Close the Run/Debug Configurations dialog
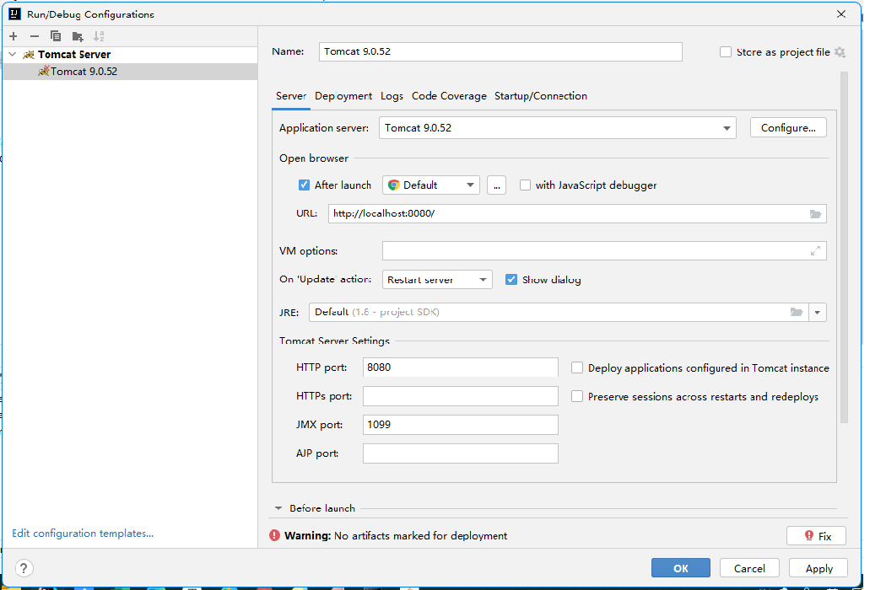This screenshot has width=886, height=590. click(x=841, y=14)
